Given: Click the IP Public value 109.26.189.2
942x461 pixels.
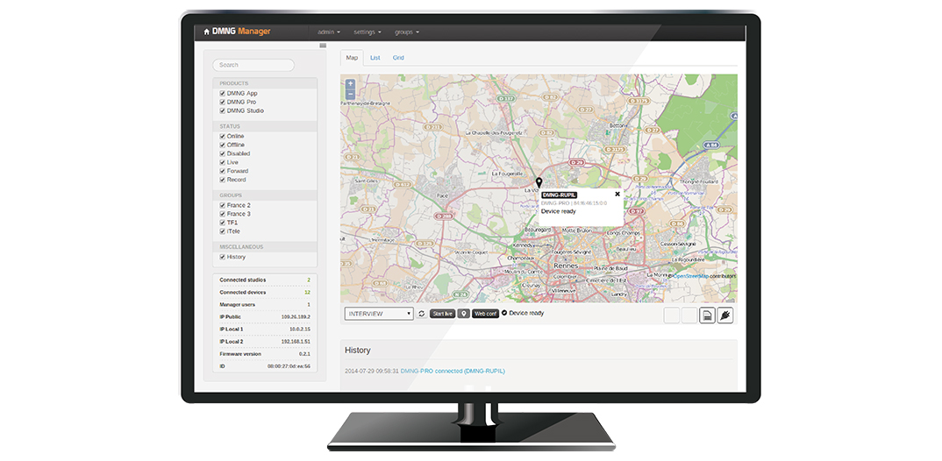Looking at the screenshot, I should pyautogui.click(x=296, y=317).
